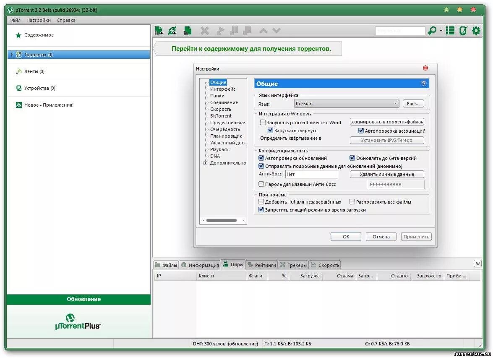Click the toolbar search input field
This screenshot has height=358, width=493.
pyautogui.click(x=400, y=31)
